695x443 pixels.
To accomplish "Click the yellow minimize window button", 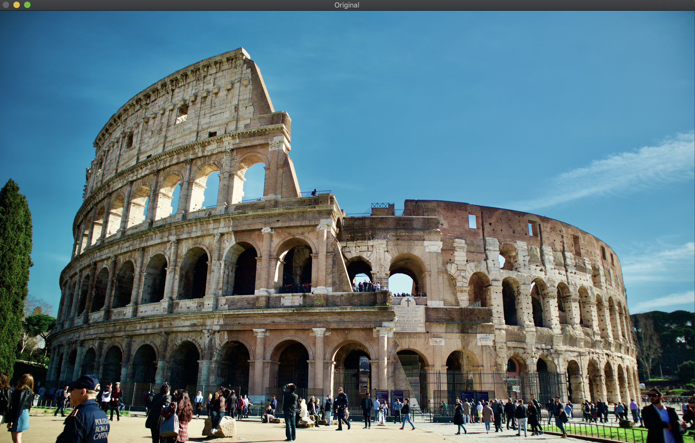I will click(16, 5).
